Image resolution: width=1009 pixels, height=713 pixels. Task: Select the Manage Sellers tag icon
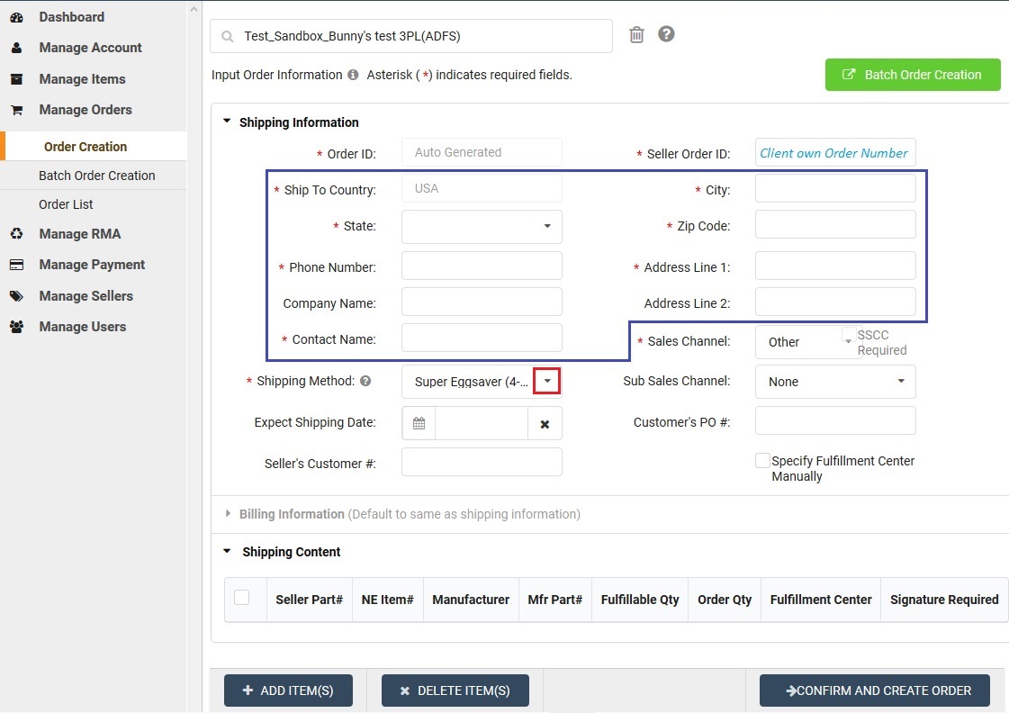[15, 295]
